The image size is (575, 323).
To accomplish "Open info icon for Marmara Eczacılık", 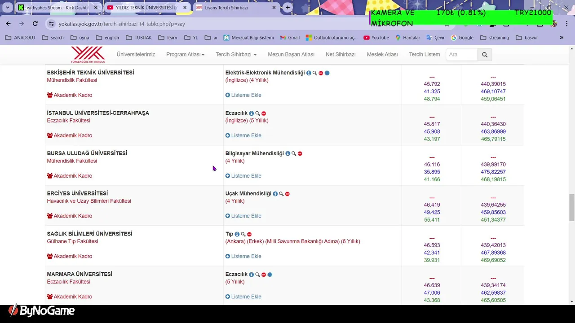I will (251, 275).
